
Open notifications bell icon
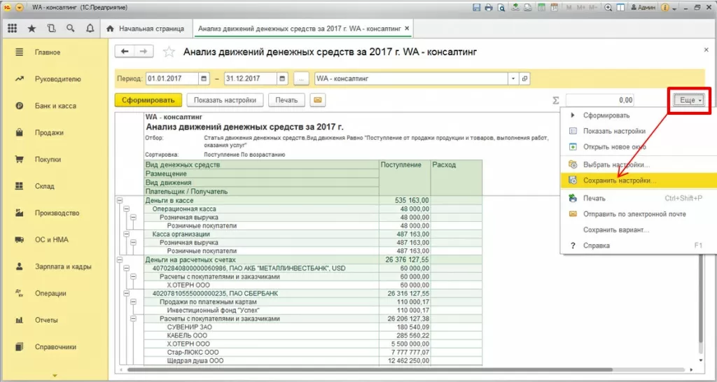click(x=90, y=29)
